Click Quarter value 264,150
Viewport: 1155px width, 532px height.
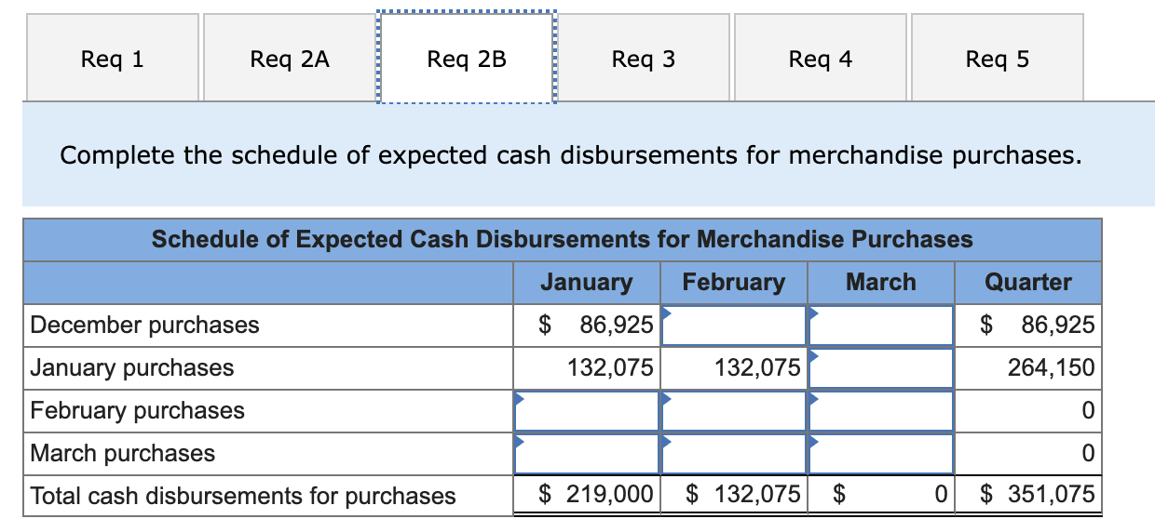(x=1028, y=368)
